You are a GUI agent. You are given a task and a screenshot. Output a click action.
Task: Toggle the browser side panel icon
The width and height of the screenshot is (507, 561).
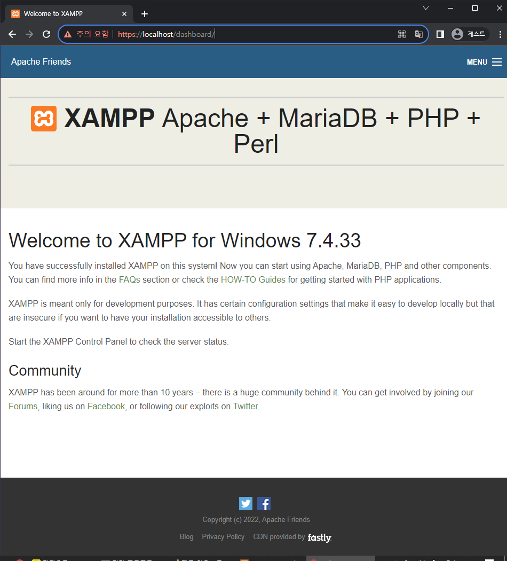pyautogui.click(x=440, y=34)
